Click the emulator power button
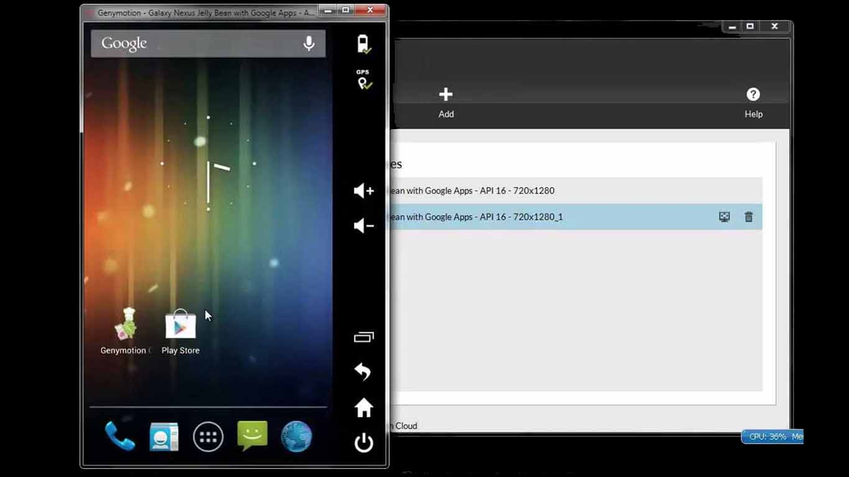This screenshot has width=849, height=477. [364, 443]
